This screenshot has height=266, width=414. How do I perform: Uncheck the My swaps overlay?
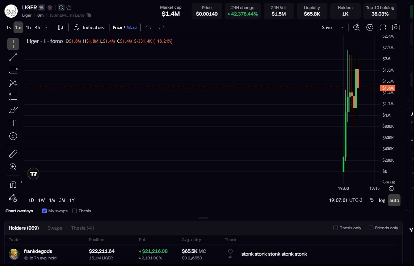pyautogui.click(x=44, y=211)
